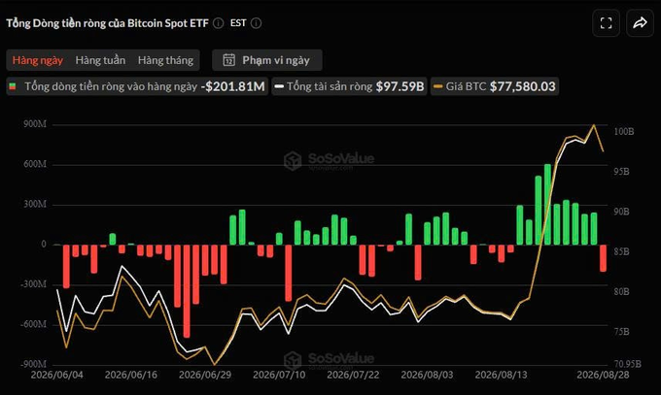The height and width of the screenshot is (395, 661).
Task: Click the red-green swatch in daily net inflow legend
Action: tap(13, 86)
